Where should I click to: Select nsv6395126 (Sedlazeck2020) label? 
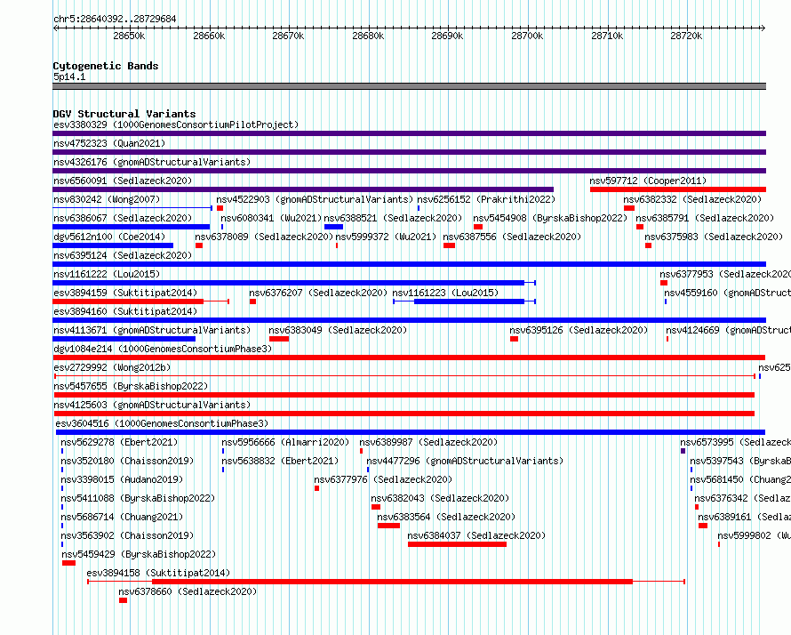coord(579,330)
